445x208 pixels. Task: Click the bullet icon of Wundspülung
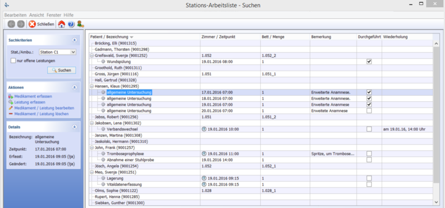tap(103, 62)
